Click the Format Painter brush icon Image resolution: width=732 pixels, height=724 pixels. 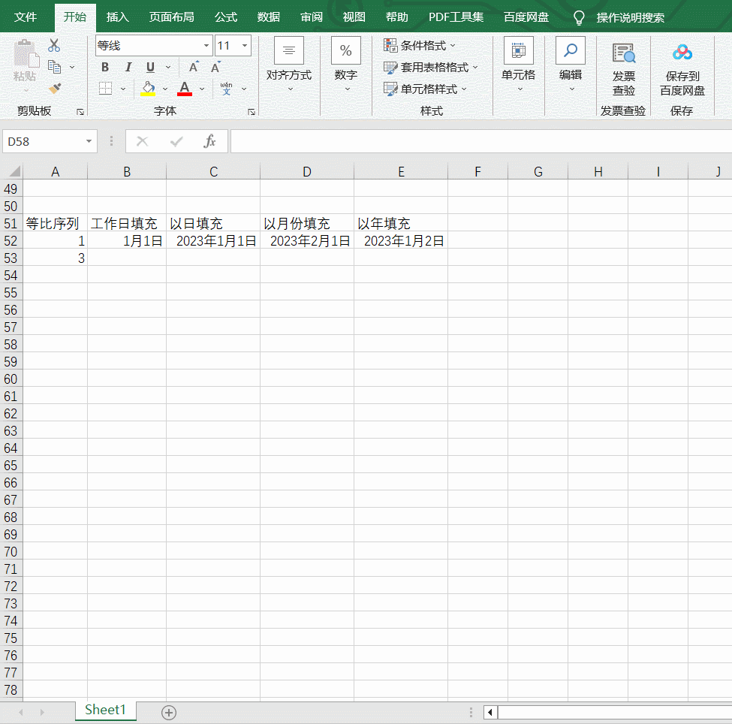click(55, 89)
